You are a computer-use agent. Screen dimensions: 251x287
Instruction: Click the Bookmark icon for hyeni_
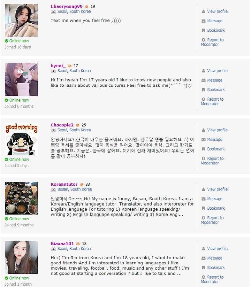point(203,90)
